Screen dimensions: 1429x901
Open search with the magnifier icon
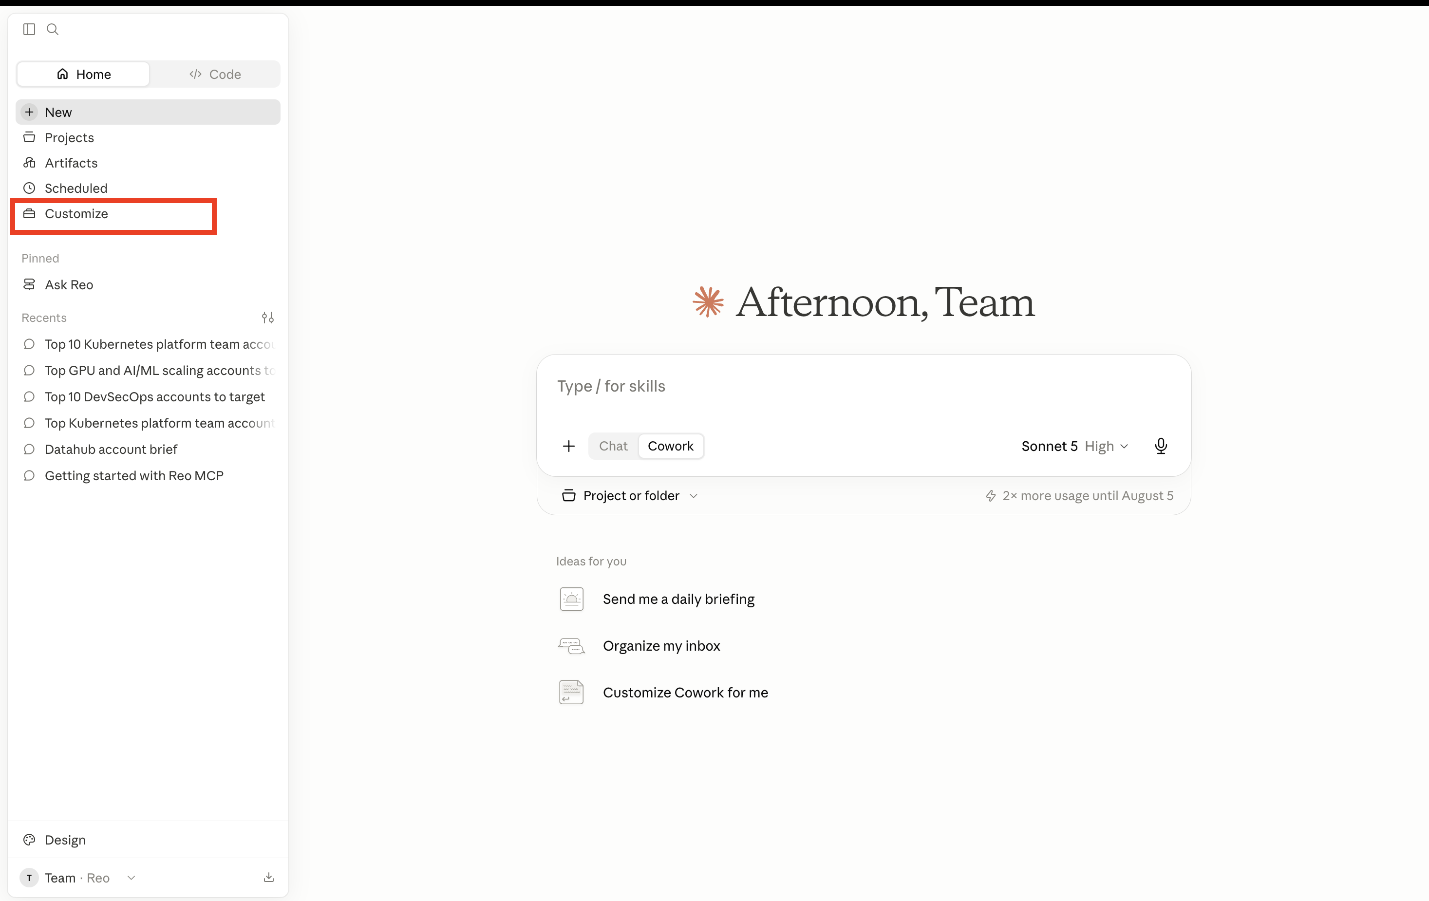[x=53, y=29]
